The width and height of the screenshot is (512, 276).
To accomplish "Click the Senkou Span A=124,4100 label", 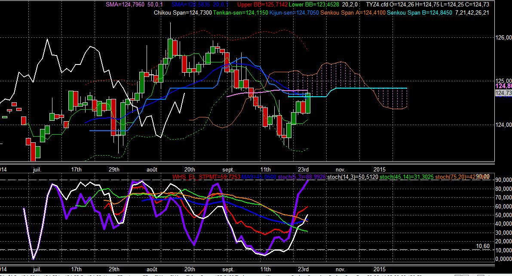I will coord(353,13).
